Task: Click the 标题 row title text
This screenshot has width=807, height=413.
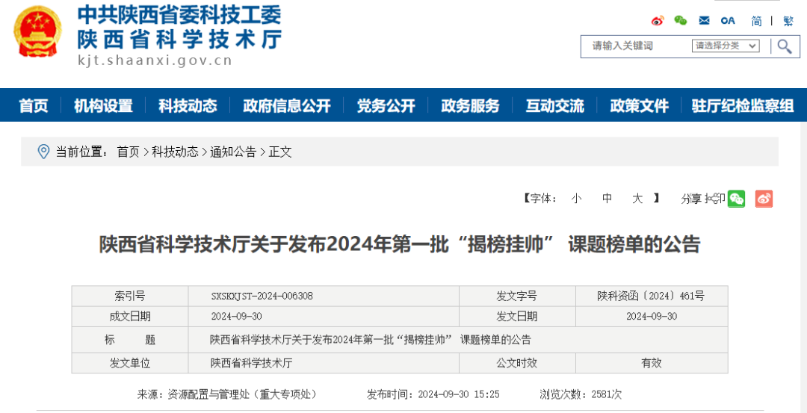Action: click(x=370, y=340)
